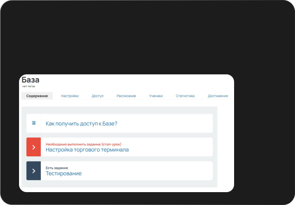Image resolution: width=295 pixels, height=205 pixels.
Task: Expand the dark blue chevron for Тестирование
Action: click(x=33, y=171)
